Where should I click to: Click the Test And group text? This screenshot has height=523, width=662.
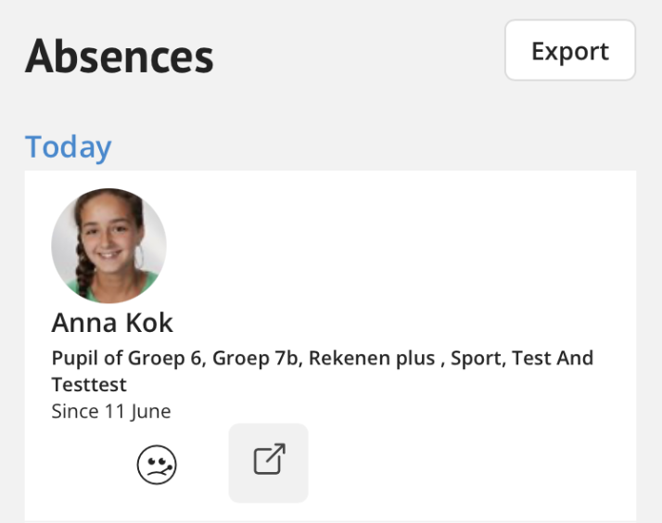coord(553,358)
